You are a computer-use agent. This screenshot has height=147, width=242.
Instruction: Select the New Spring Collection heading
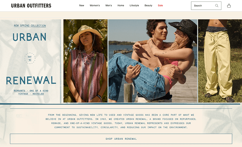pyautogui.click(x=30, y=26)
